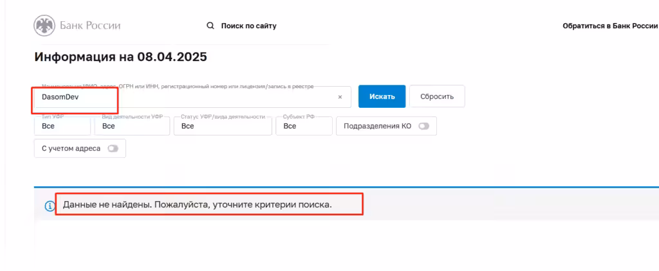Image resolution: width=659 pixels, height=271 pixels.
Task: Click the Данные не найдены message text
Action: [x=198, y=205]
